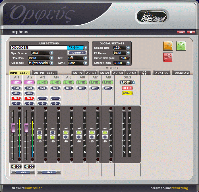Switch AI1 input MIC button
Viewport: 199px width, 192px height.
point(16,82)
